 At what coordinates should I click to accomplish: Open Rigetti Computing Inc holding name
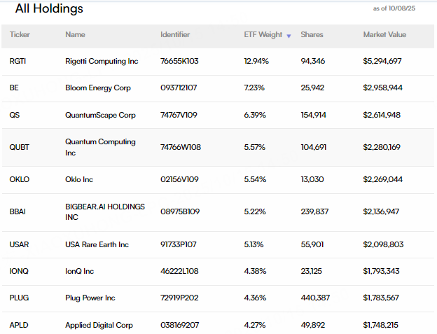(x=102, y=62)
